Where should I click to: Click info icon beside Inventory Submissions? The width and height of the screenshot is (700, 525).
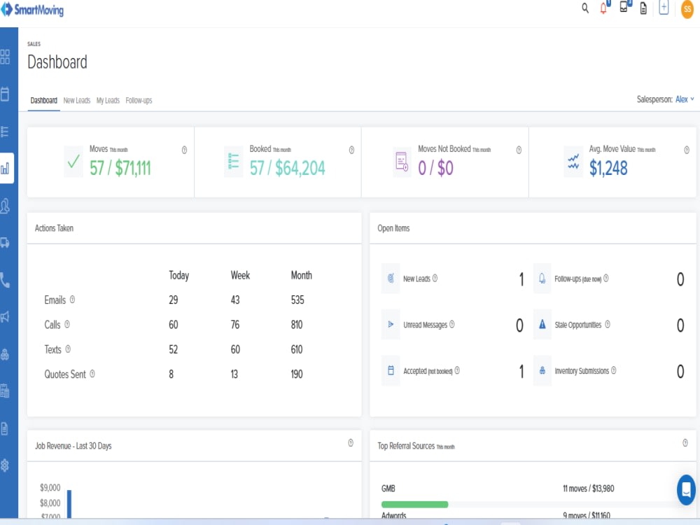click(x=614, y=370)
